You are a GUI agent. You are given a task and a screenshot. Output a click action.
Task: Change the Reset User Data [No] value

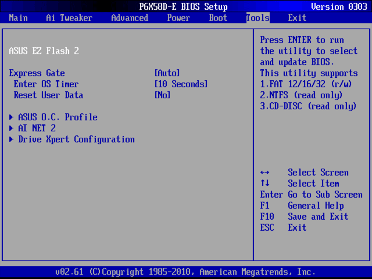tap(163, 95)
